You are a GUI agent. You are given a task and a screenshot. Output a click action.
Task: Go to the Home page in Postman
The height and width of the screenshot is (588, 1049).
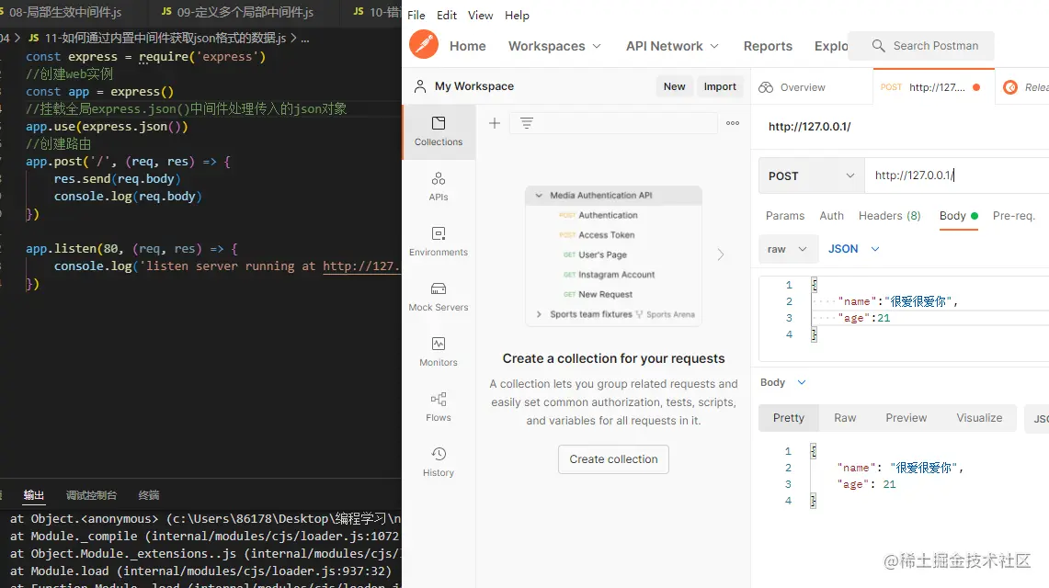(468, 46)
